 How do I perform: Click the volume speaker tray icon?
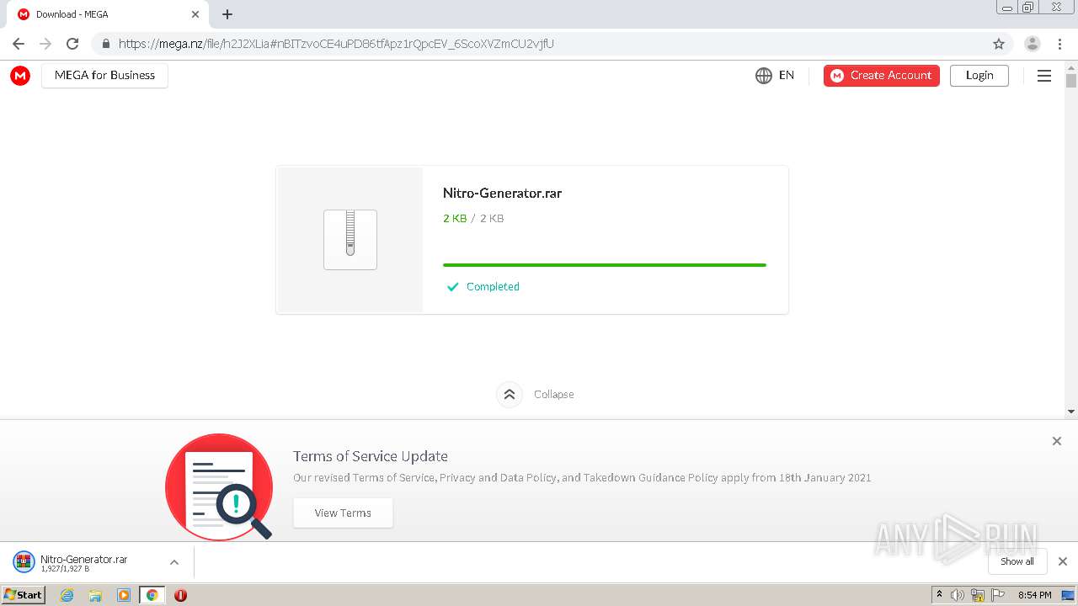point(958,595)
